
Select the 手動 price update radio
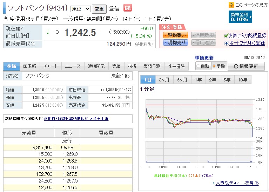click(x=214, y=66)
